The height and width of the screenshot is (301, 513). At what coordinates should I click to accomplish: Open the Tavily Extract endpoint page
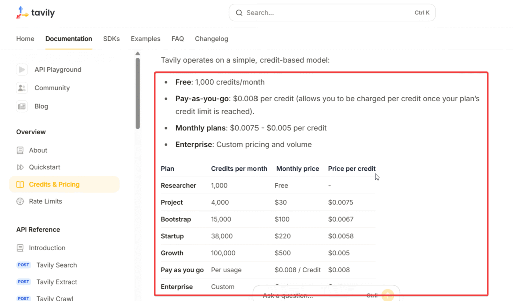tap(56, 282)
